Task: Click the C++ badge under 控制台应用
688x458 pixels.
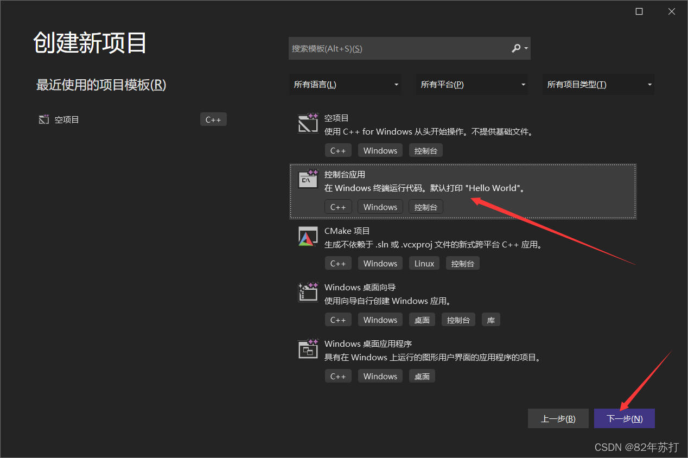Action: point(338,207)
